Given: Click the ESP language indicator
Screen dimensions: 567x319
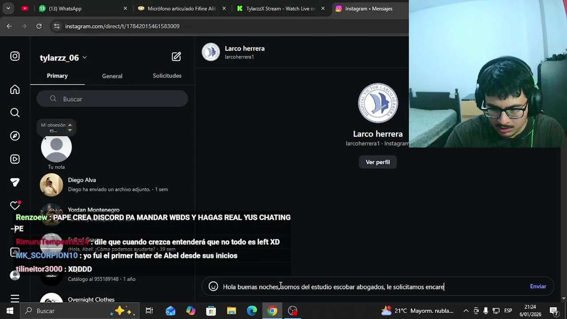Looking at the screenshot, I should point(508,311).
